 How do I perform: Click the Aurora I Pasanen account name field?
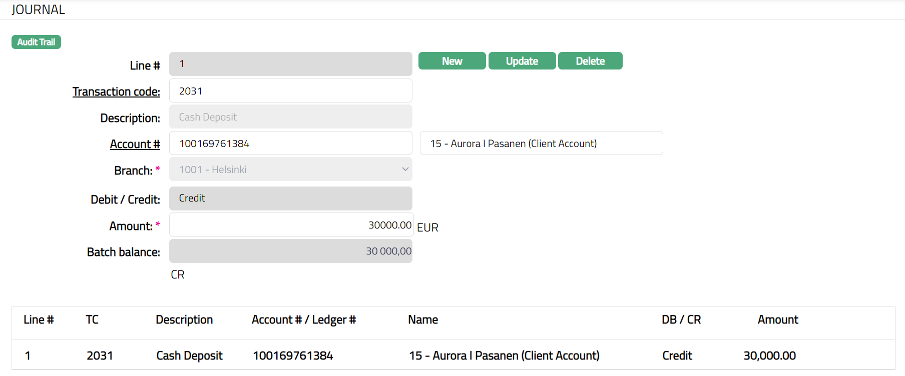tap(541, 143)
